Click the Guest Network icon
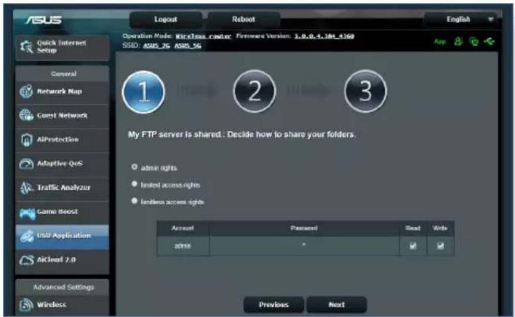 [x=26, y=115]
